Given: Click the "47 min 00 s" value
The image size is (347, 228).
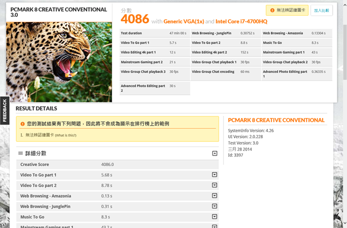Looking at the screenshot, I should pyautogui.click(x=178, y=33).
